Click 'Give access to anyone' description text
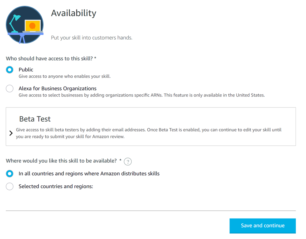 pyautogui.click(x=65, y=76)
